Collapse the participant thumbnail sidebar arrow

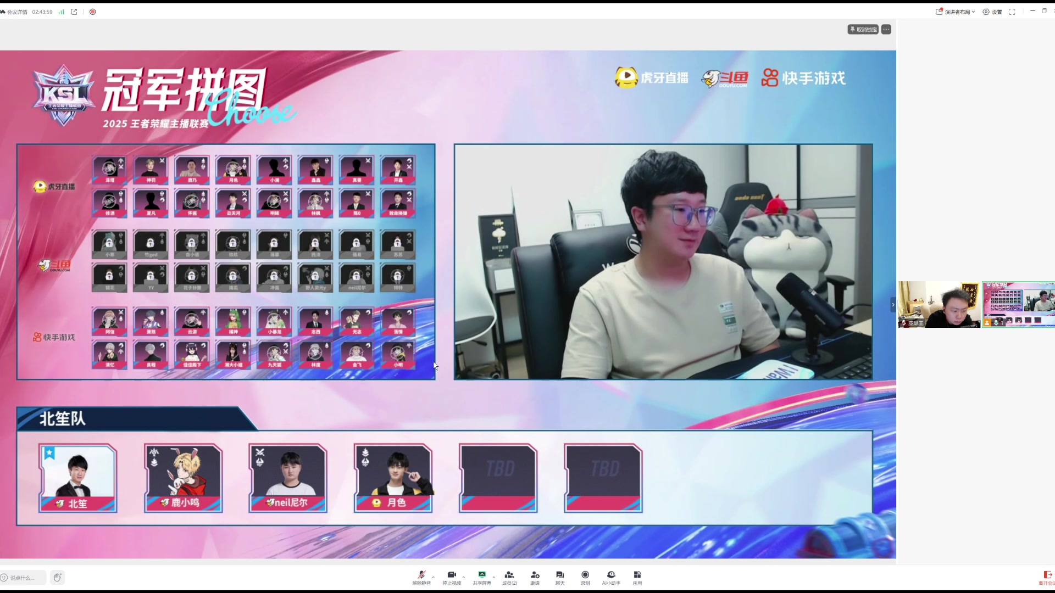(893, 305)
